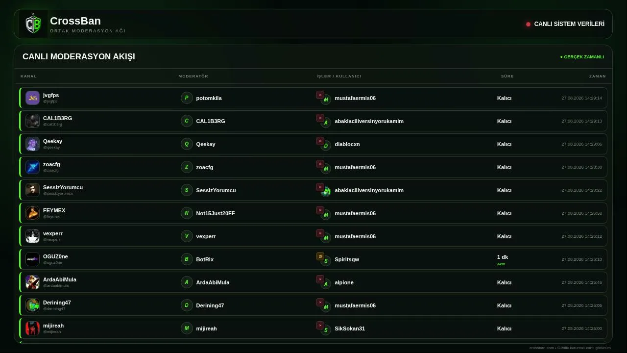Click the red ban icon beside diablocxn
This screenshot has height=353, width=627.
[x=320, y=141]
